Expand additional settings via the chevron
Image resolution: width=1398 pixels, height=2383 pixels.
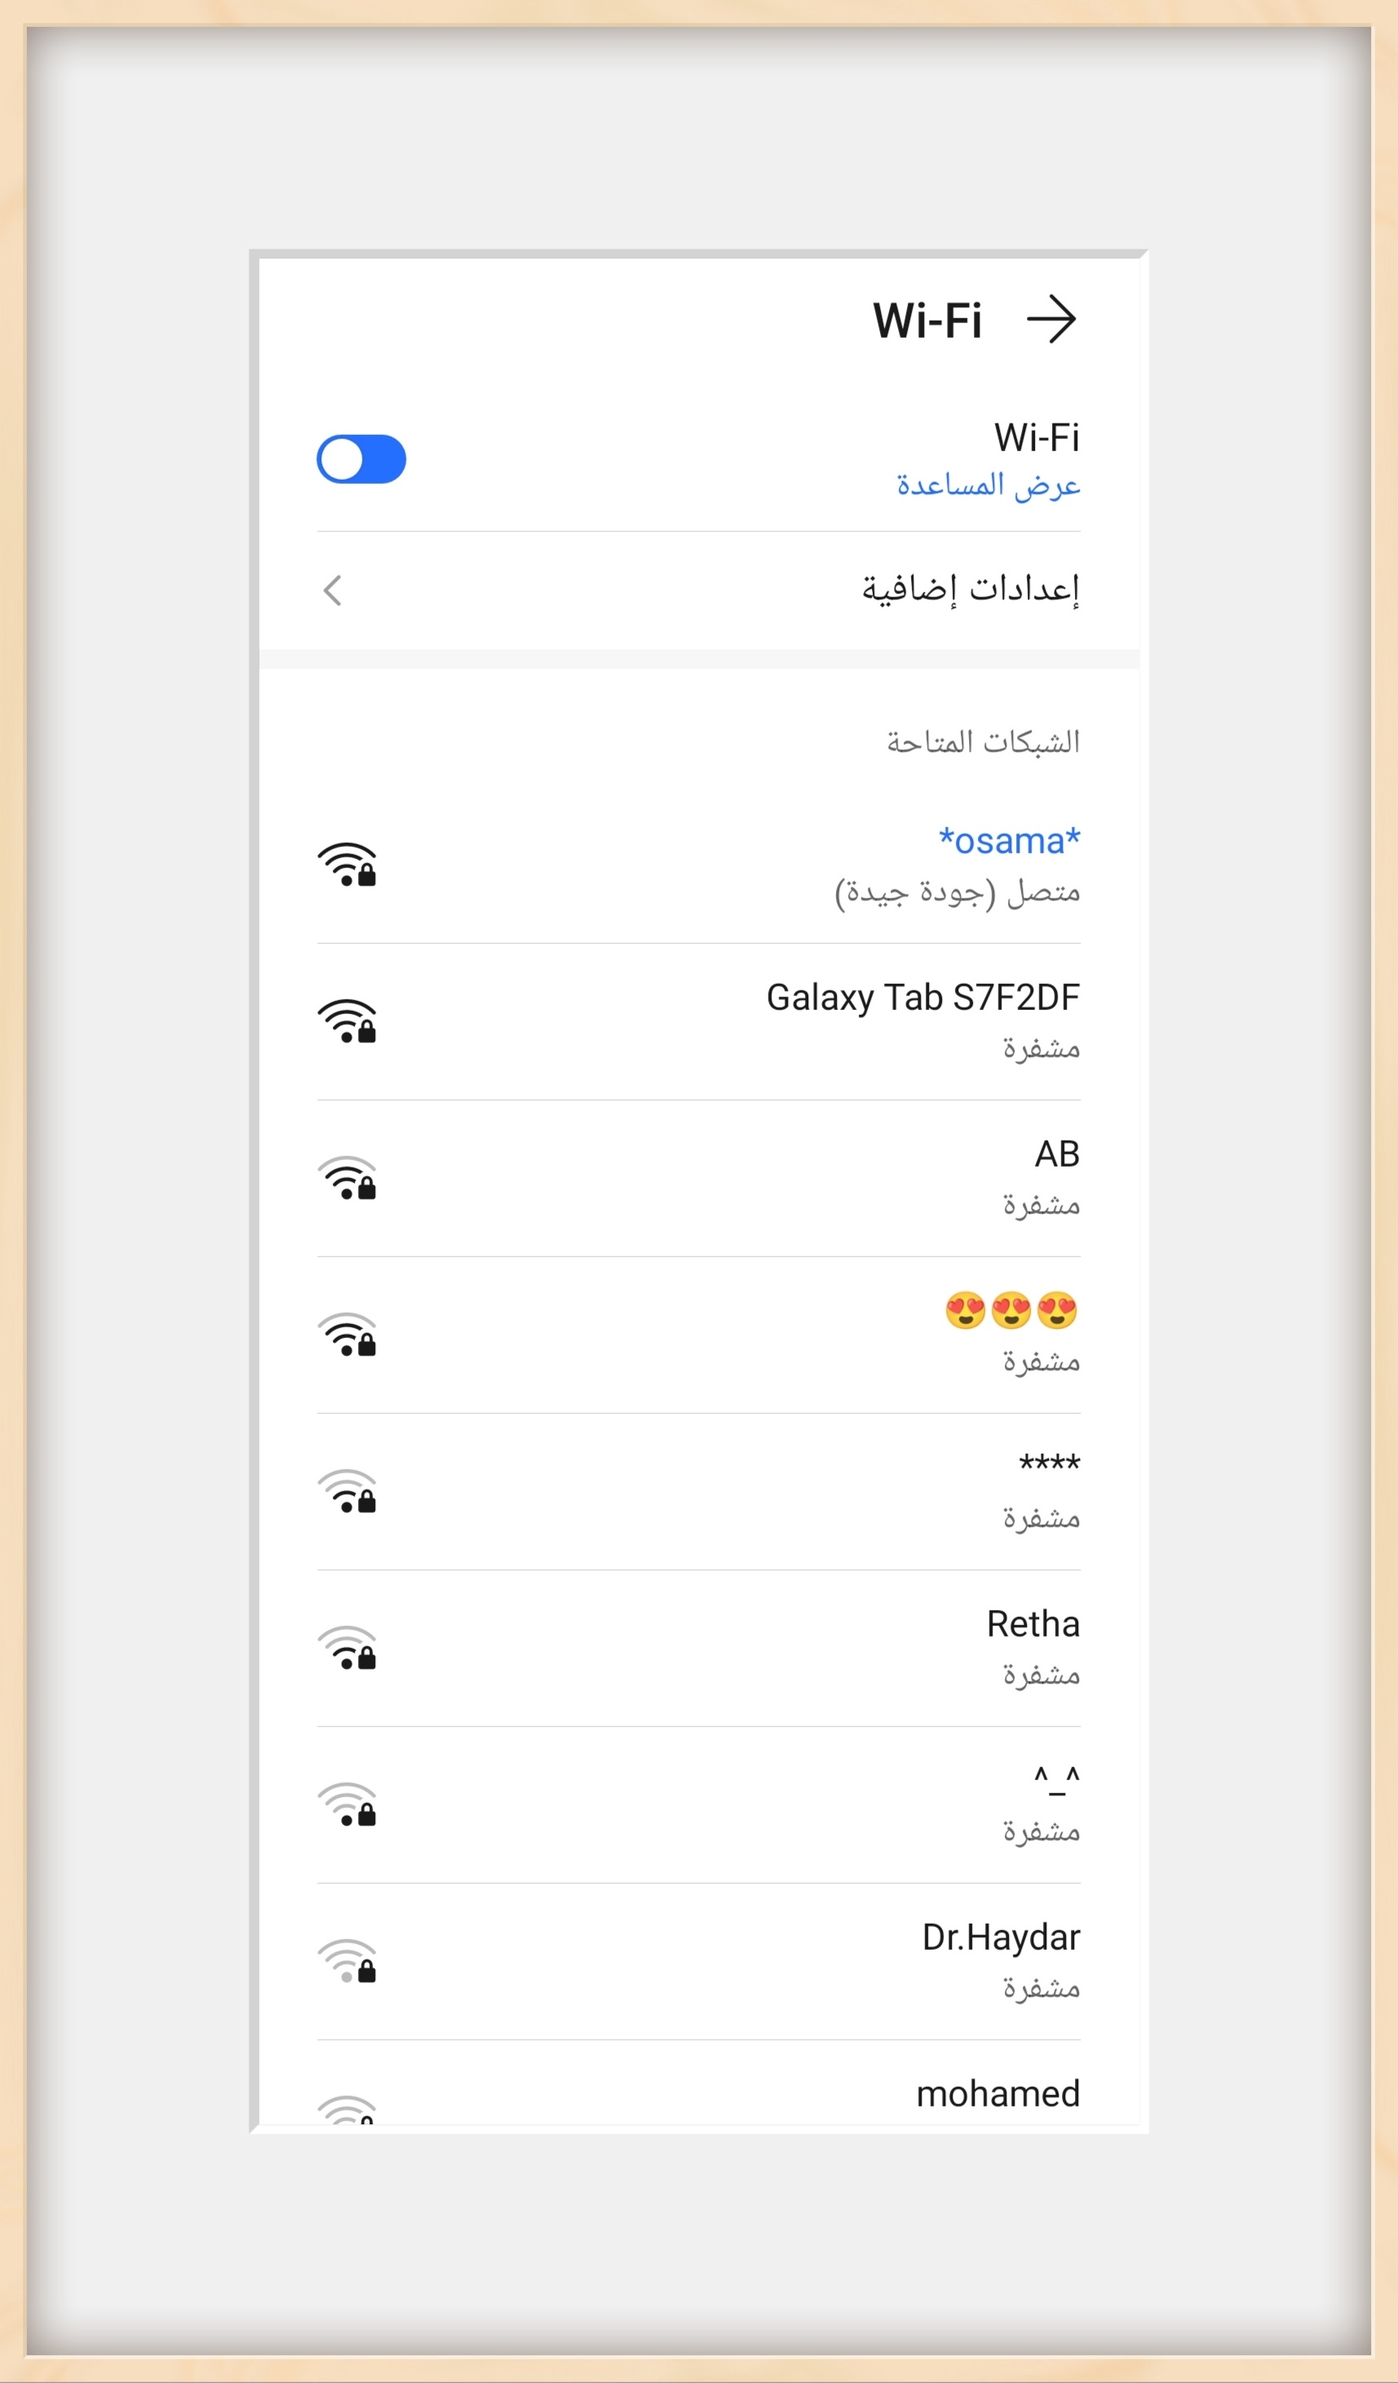click(333, 590)
